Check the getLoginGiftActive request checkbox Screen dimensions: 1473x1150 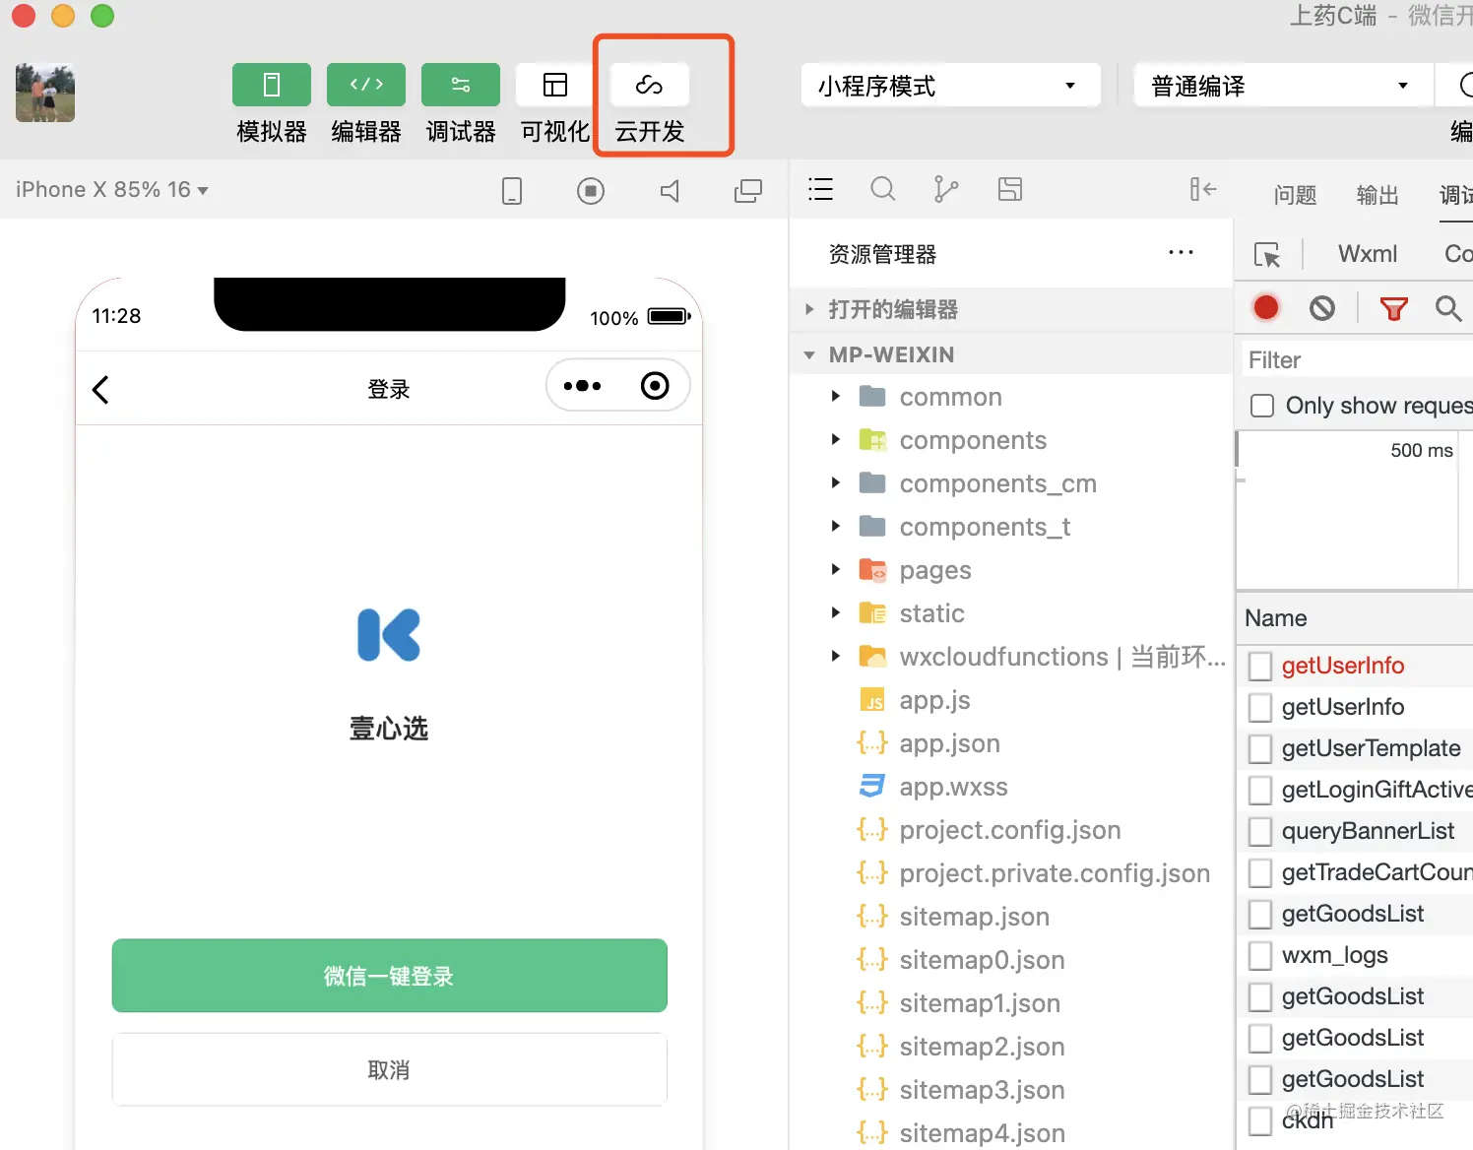coord(1260,791)
